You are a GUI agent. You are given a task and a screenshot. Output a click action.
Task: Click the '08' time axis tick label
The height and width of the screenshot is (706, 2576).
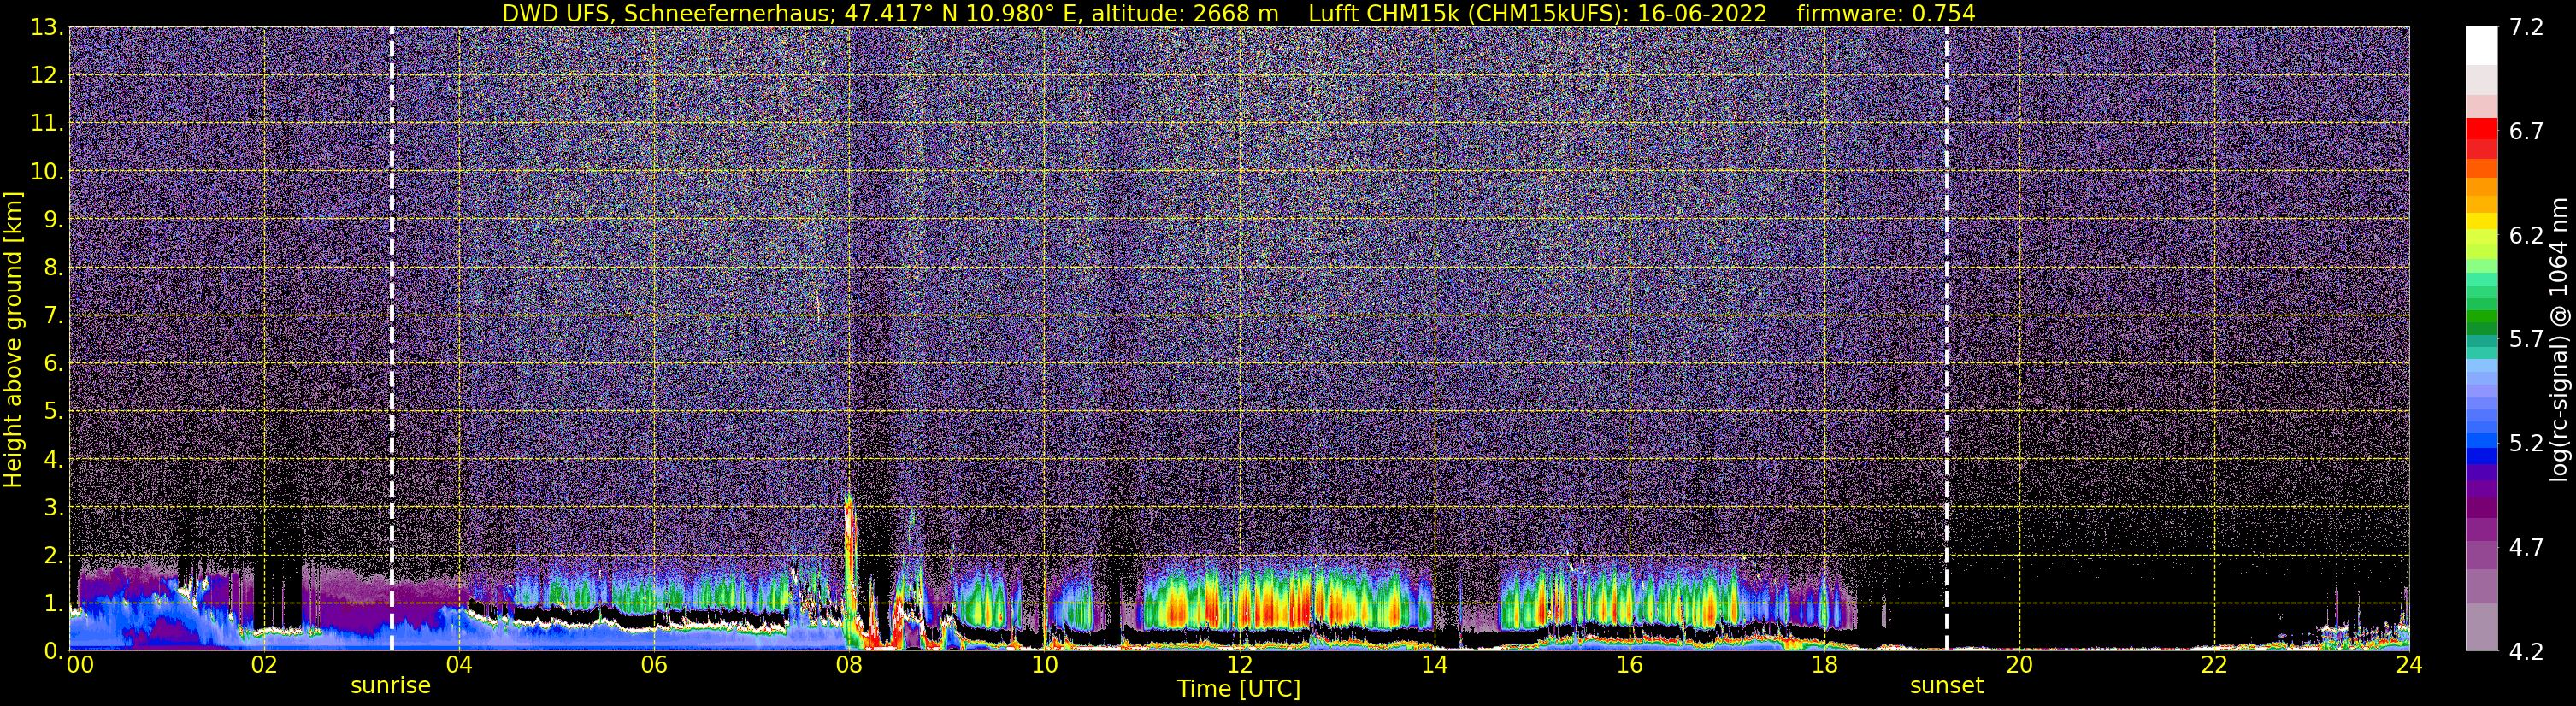[x=849, y=665]
